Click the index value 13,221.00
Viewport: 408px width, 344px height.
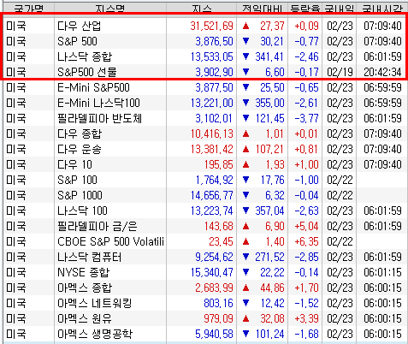click(212, 103)
